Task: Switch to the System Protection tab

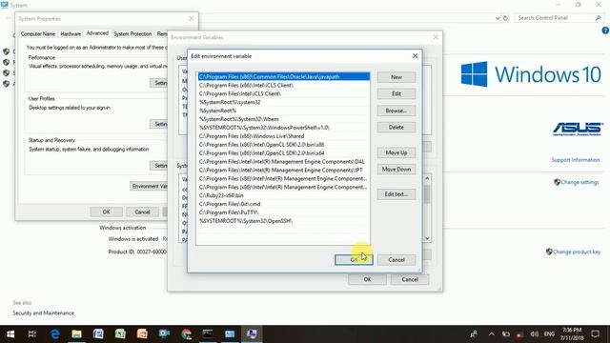Action: (132, 34)
